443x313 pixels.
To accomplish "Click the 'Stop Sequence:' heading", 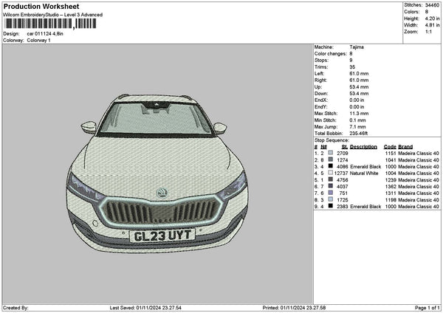I will tap(332, 140).
